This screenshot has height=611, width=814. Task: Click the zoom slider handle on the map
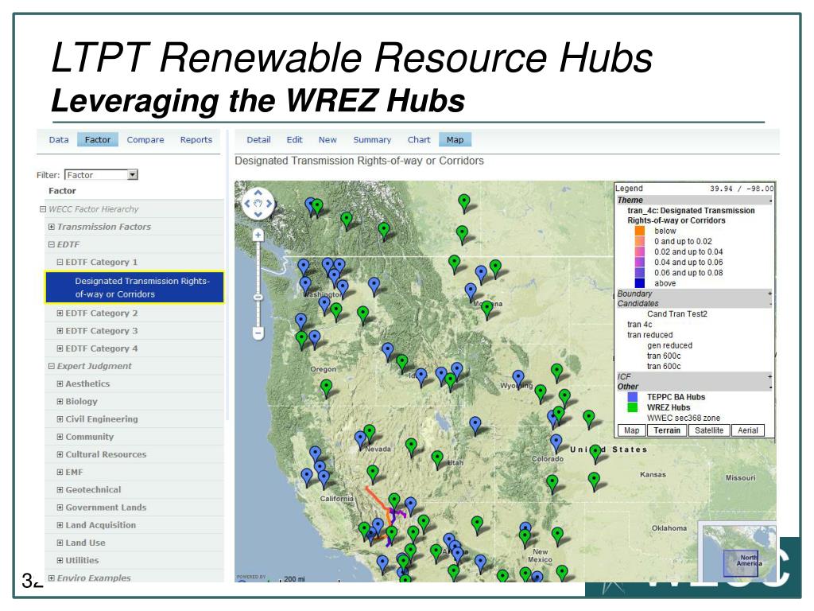pyautogui.click(x=258, y=298)
